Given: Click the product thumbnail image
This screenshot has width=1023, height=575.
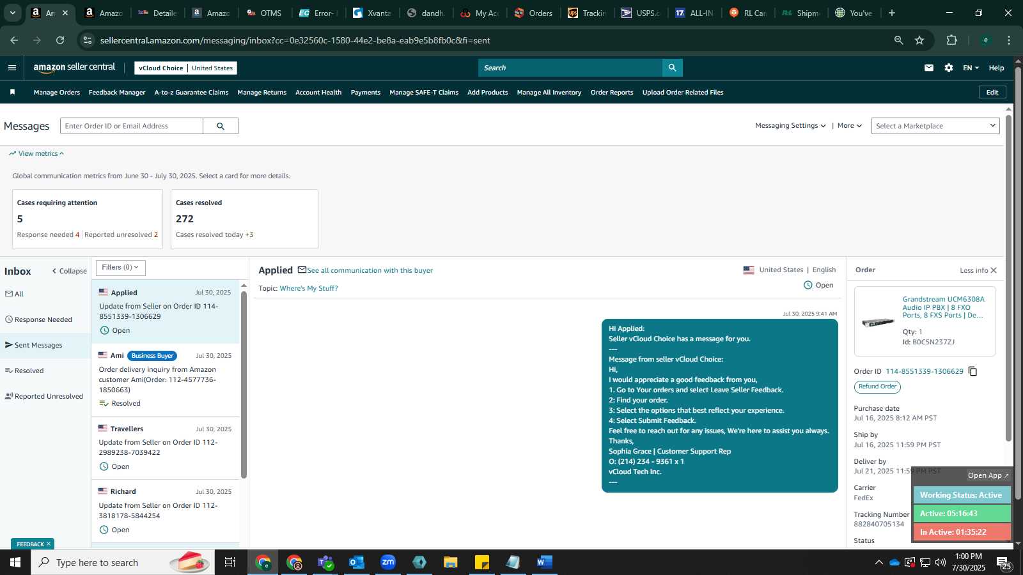Looking at the screenshot, I should (x=878, y=322).
